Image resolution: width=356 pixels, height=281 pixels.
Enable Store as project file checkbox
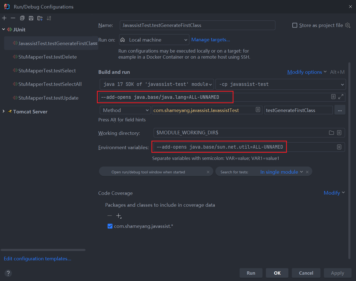click(295, 25)
